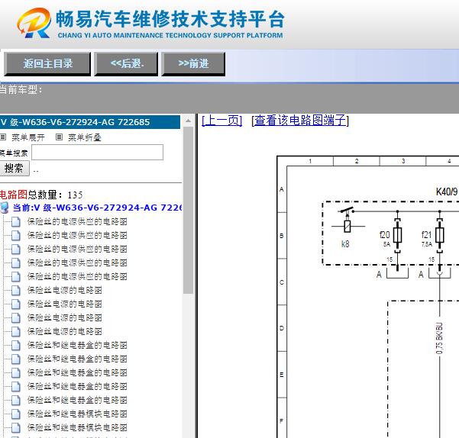Expand all menus with 菜单展开

[28, 137]
